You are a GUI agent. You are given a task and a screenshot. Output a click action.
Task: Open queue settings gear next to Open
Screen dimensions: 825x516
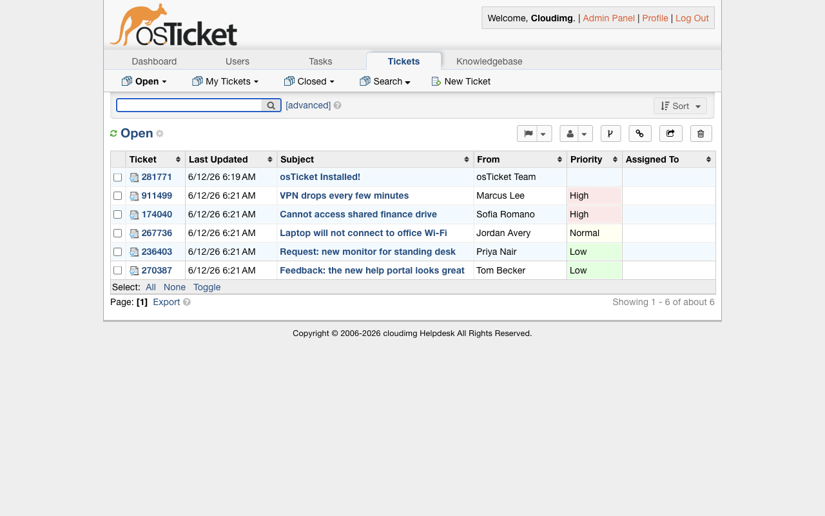(160, 134)
